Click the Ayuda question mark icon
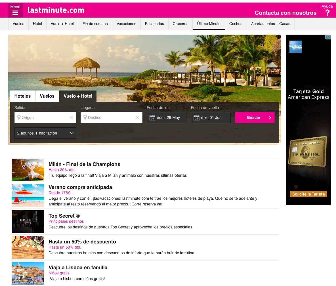Screen dimensions: 336x286 tap(327, 13)
